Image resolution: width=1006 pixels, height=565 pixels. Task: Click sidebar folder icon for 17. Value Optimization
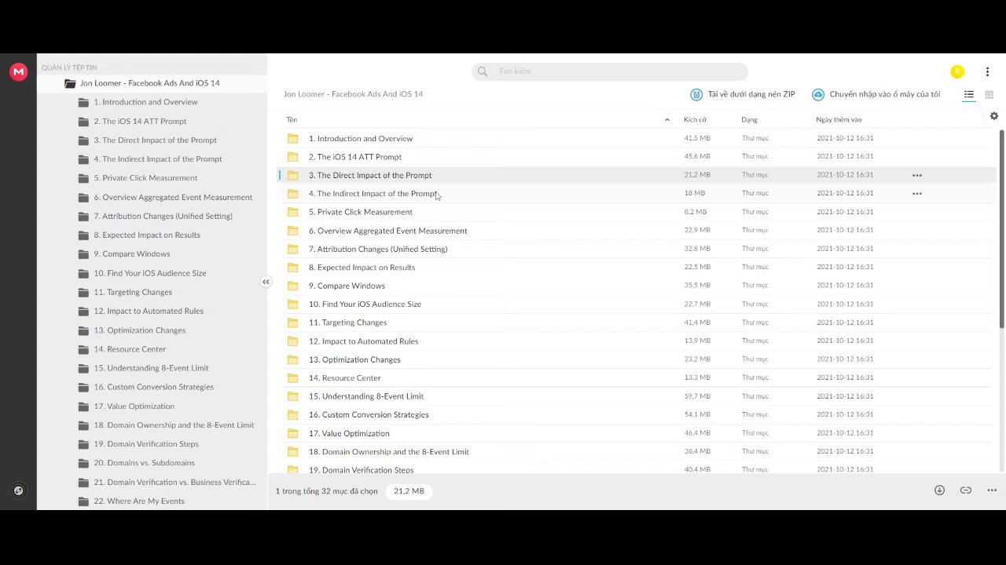[x=83, y=406]
